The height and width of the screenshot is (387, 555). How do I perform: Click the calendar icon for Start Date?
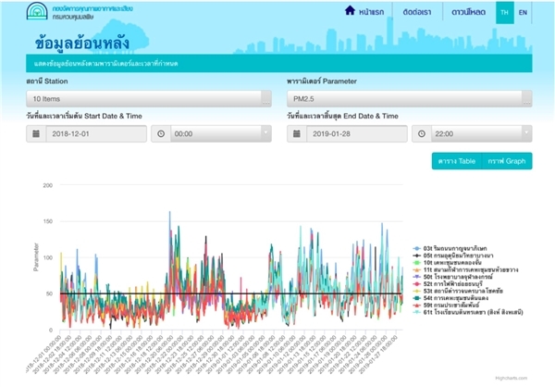coord(35,133)
